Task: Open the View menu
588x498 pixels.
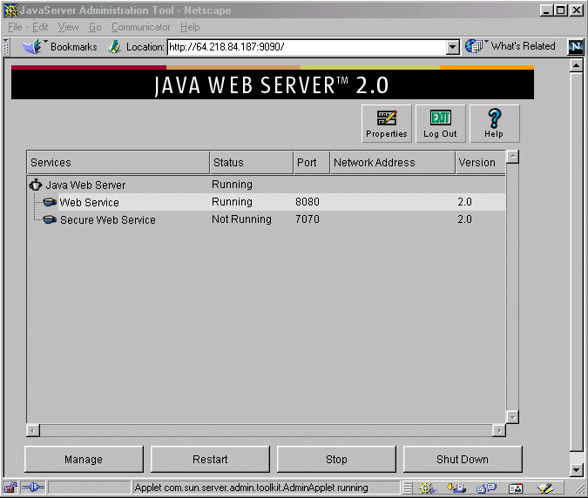Action: 68,27
